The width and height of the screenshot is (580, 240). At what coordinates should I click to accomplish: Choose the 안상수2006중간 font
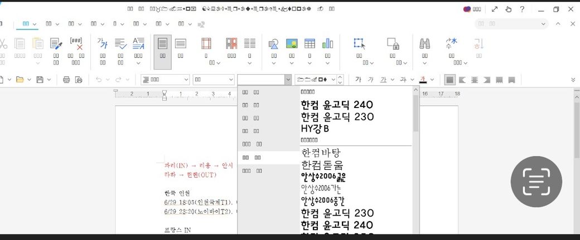(323, 201)
